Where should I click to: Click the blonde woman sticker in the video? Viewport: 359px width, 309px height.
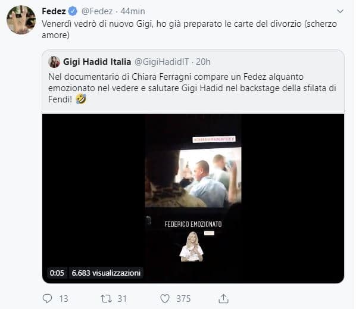click(x=191, y=246)
